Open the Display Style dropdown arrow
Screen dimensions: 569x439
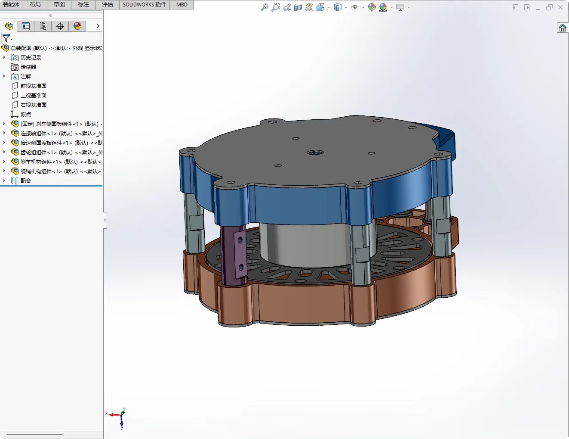point(346,7)
